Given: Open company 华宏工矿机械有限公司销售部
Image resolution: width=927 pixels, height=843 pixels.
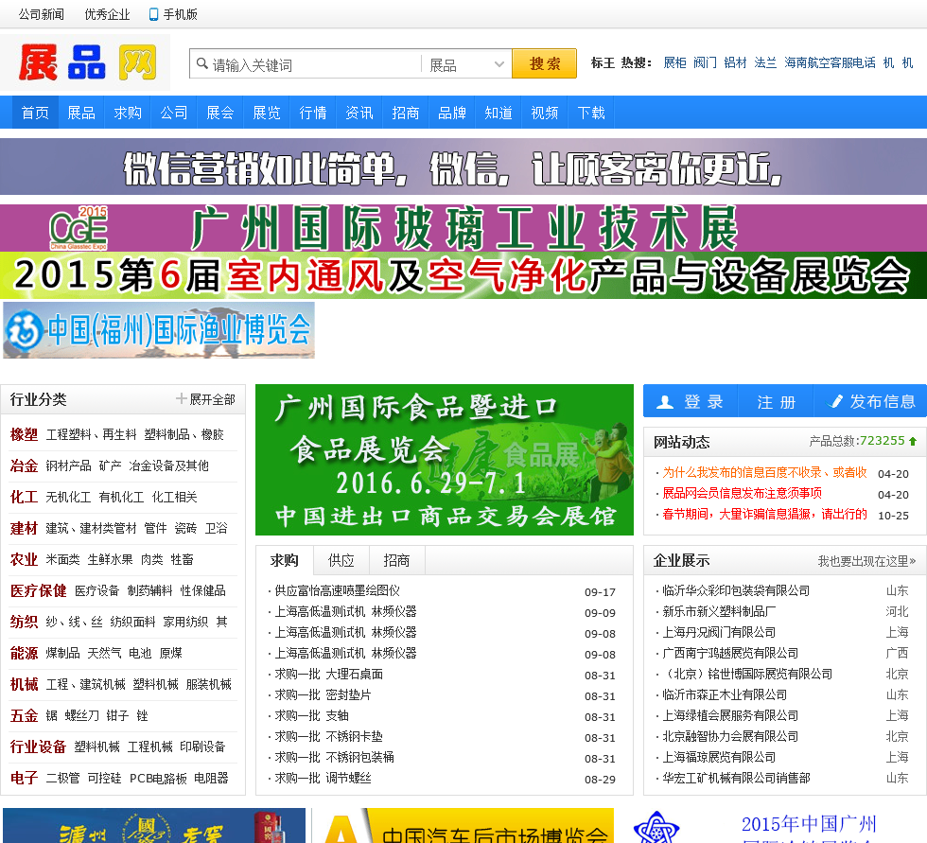Looking at the screenshot, I should 736,778.
